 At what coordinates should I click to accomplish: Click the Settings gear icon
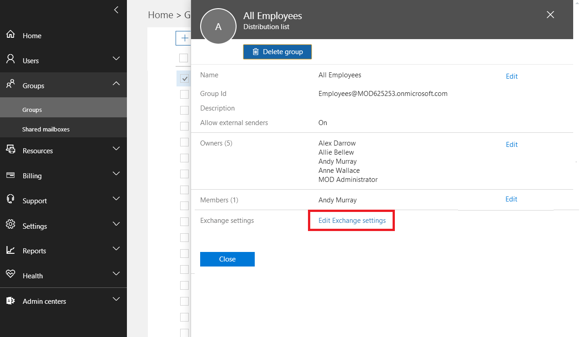coord(10,226)
